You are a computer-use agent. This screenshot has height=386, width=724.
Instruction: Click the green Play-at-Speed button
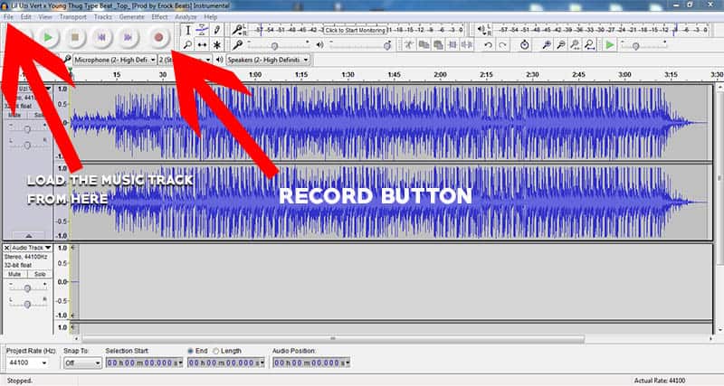(610, 44)
